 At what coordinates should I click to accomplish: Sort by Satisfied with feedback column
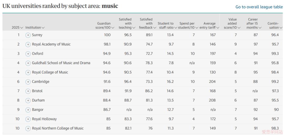tap(148, 24)
